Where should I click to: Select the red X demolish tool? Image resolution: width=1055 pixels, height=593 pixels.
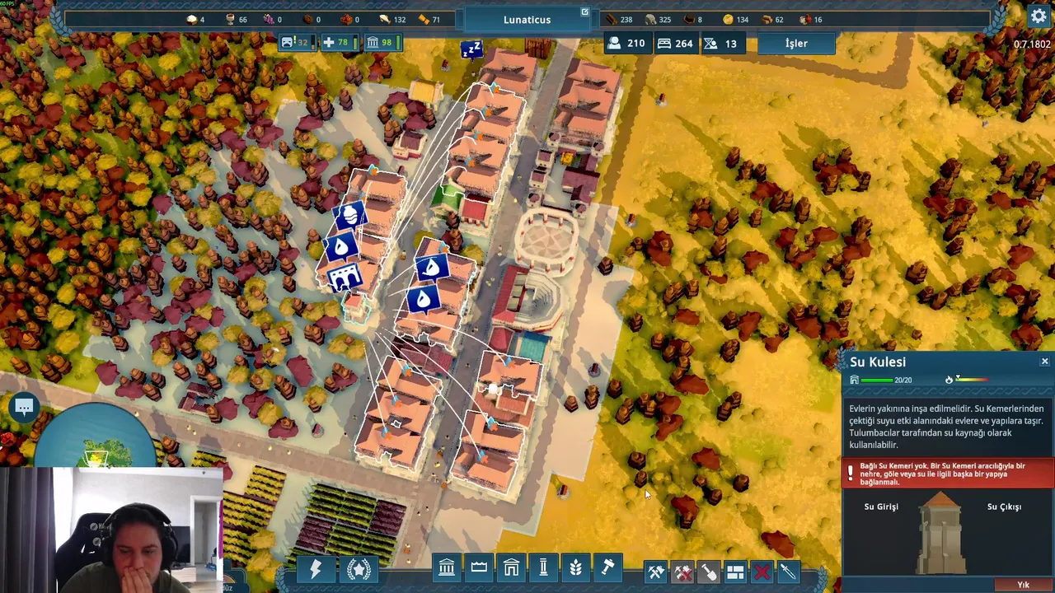pos(762,572)
